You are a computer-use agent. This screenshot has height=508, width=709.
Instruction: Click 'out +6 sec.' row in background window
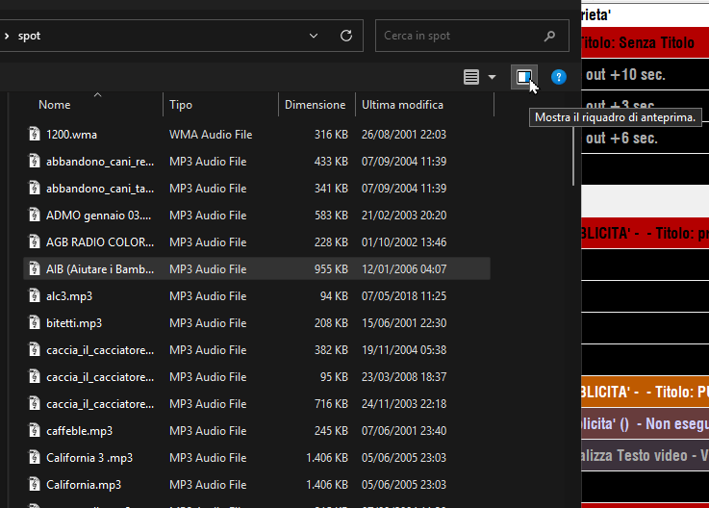(645, 138)
